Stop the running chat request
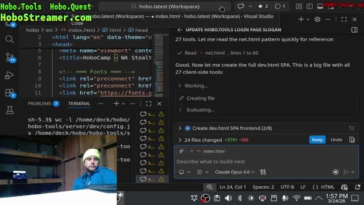 pyautogui.click(x=336, y=172)
